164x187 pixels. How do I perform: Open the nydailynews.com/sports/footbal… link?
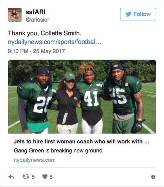tap(55, 42)
